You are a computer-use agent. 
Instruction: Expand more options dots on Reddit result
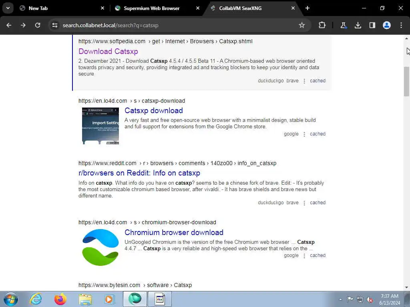pos(304,203)
